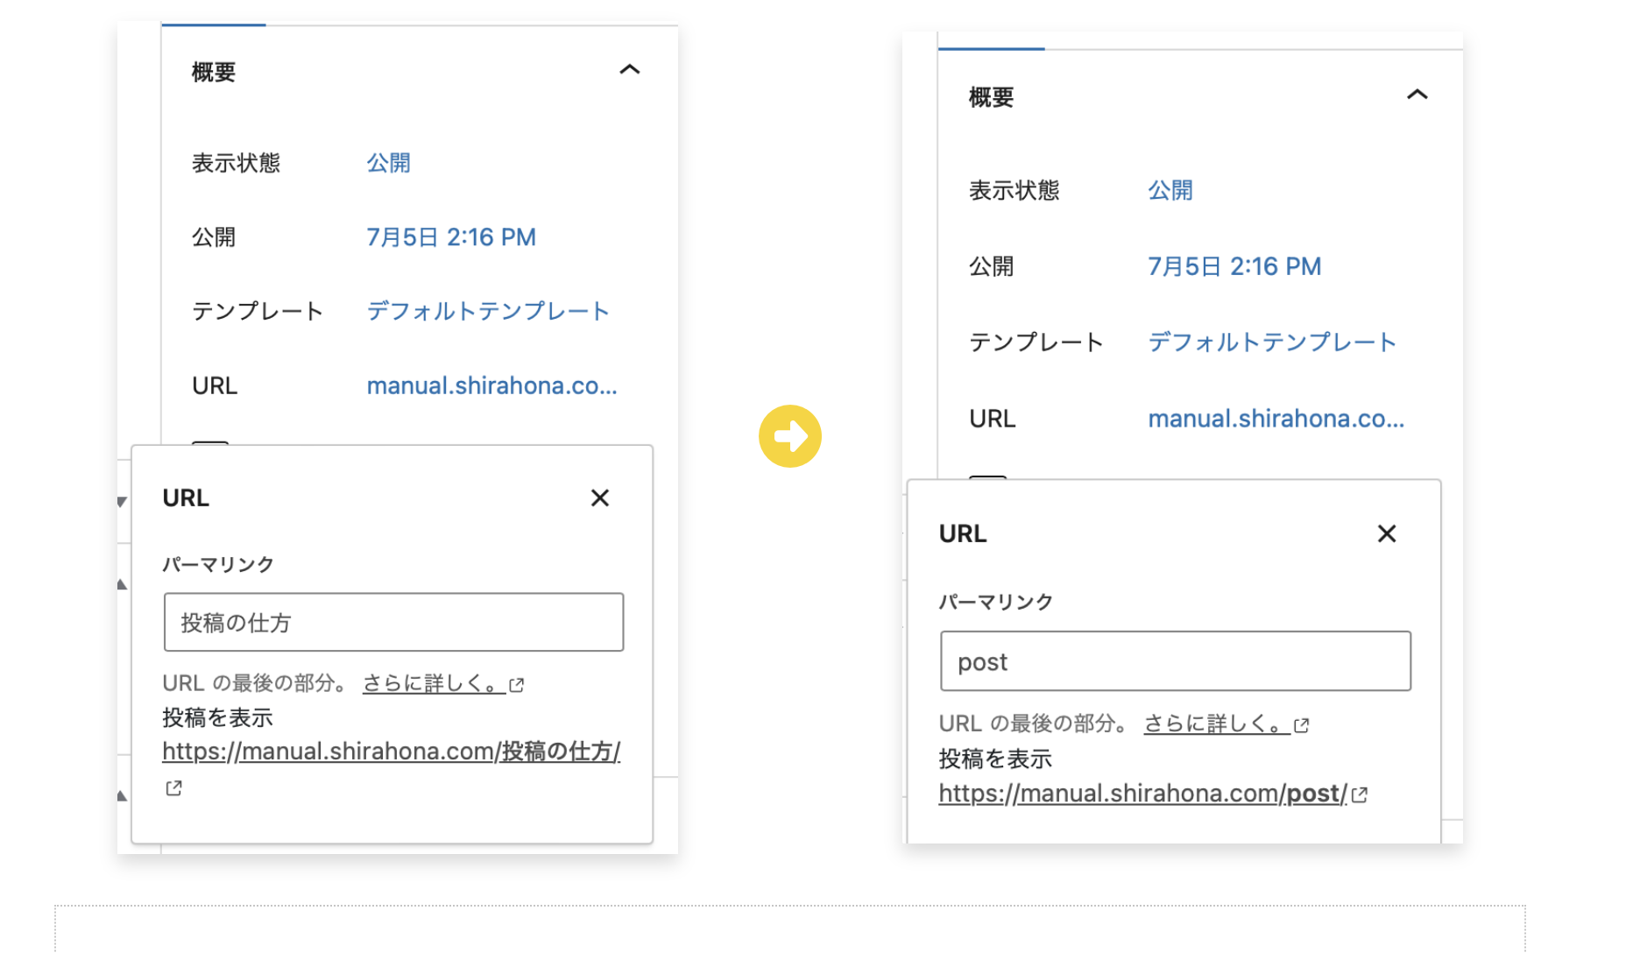Open the 7月5日 2:16 PM date in right panel
Image resolution: width=1626 pixels, height=953 pixels.
[x=1234, y=266]
